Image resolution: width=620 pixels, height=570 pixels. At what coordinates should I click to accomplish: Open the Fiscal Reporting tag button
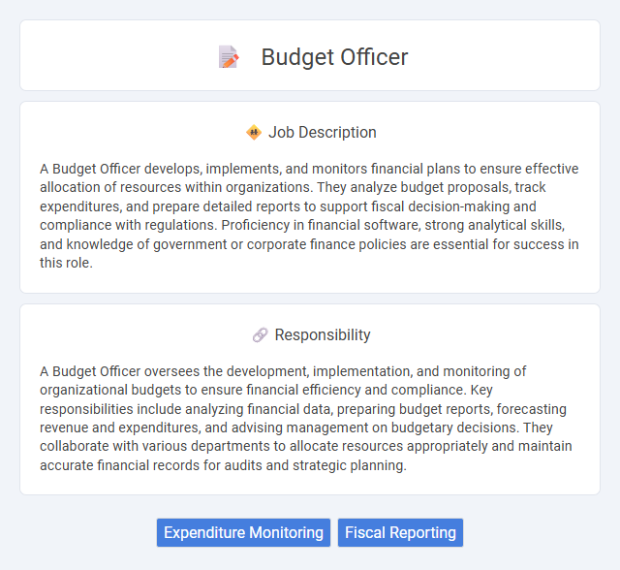click(x=400, y=533)
